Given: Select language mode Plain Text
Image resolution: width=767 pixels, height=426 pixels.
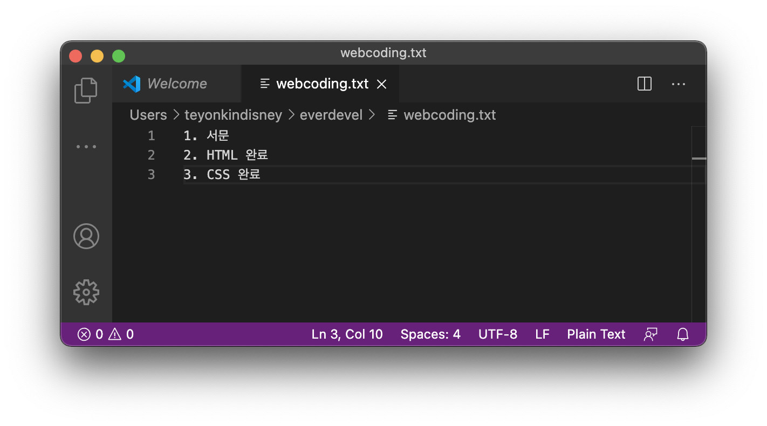Looking at the screenshot, I should point(596,334).
